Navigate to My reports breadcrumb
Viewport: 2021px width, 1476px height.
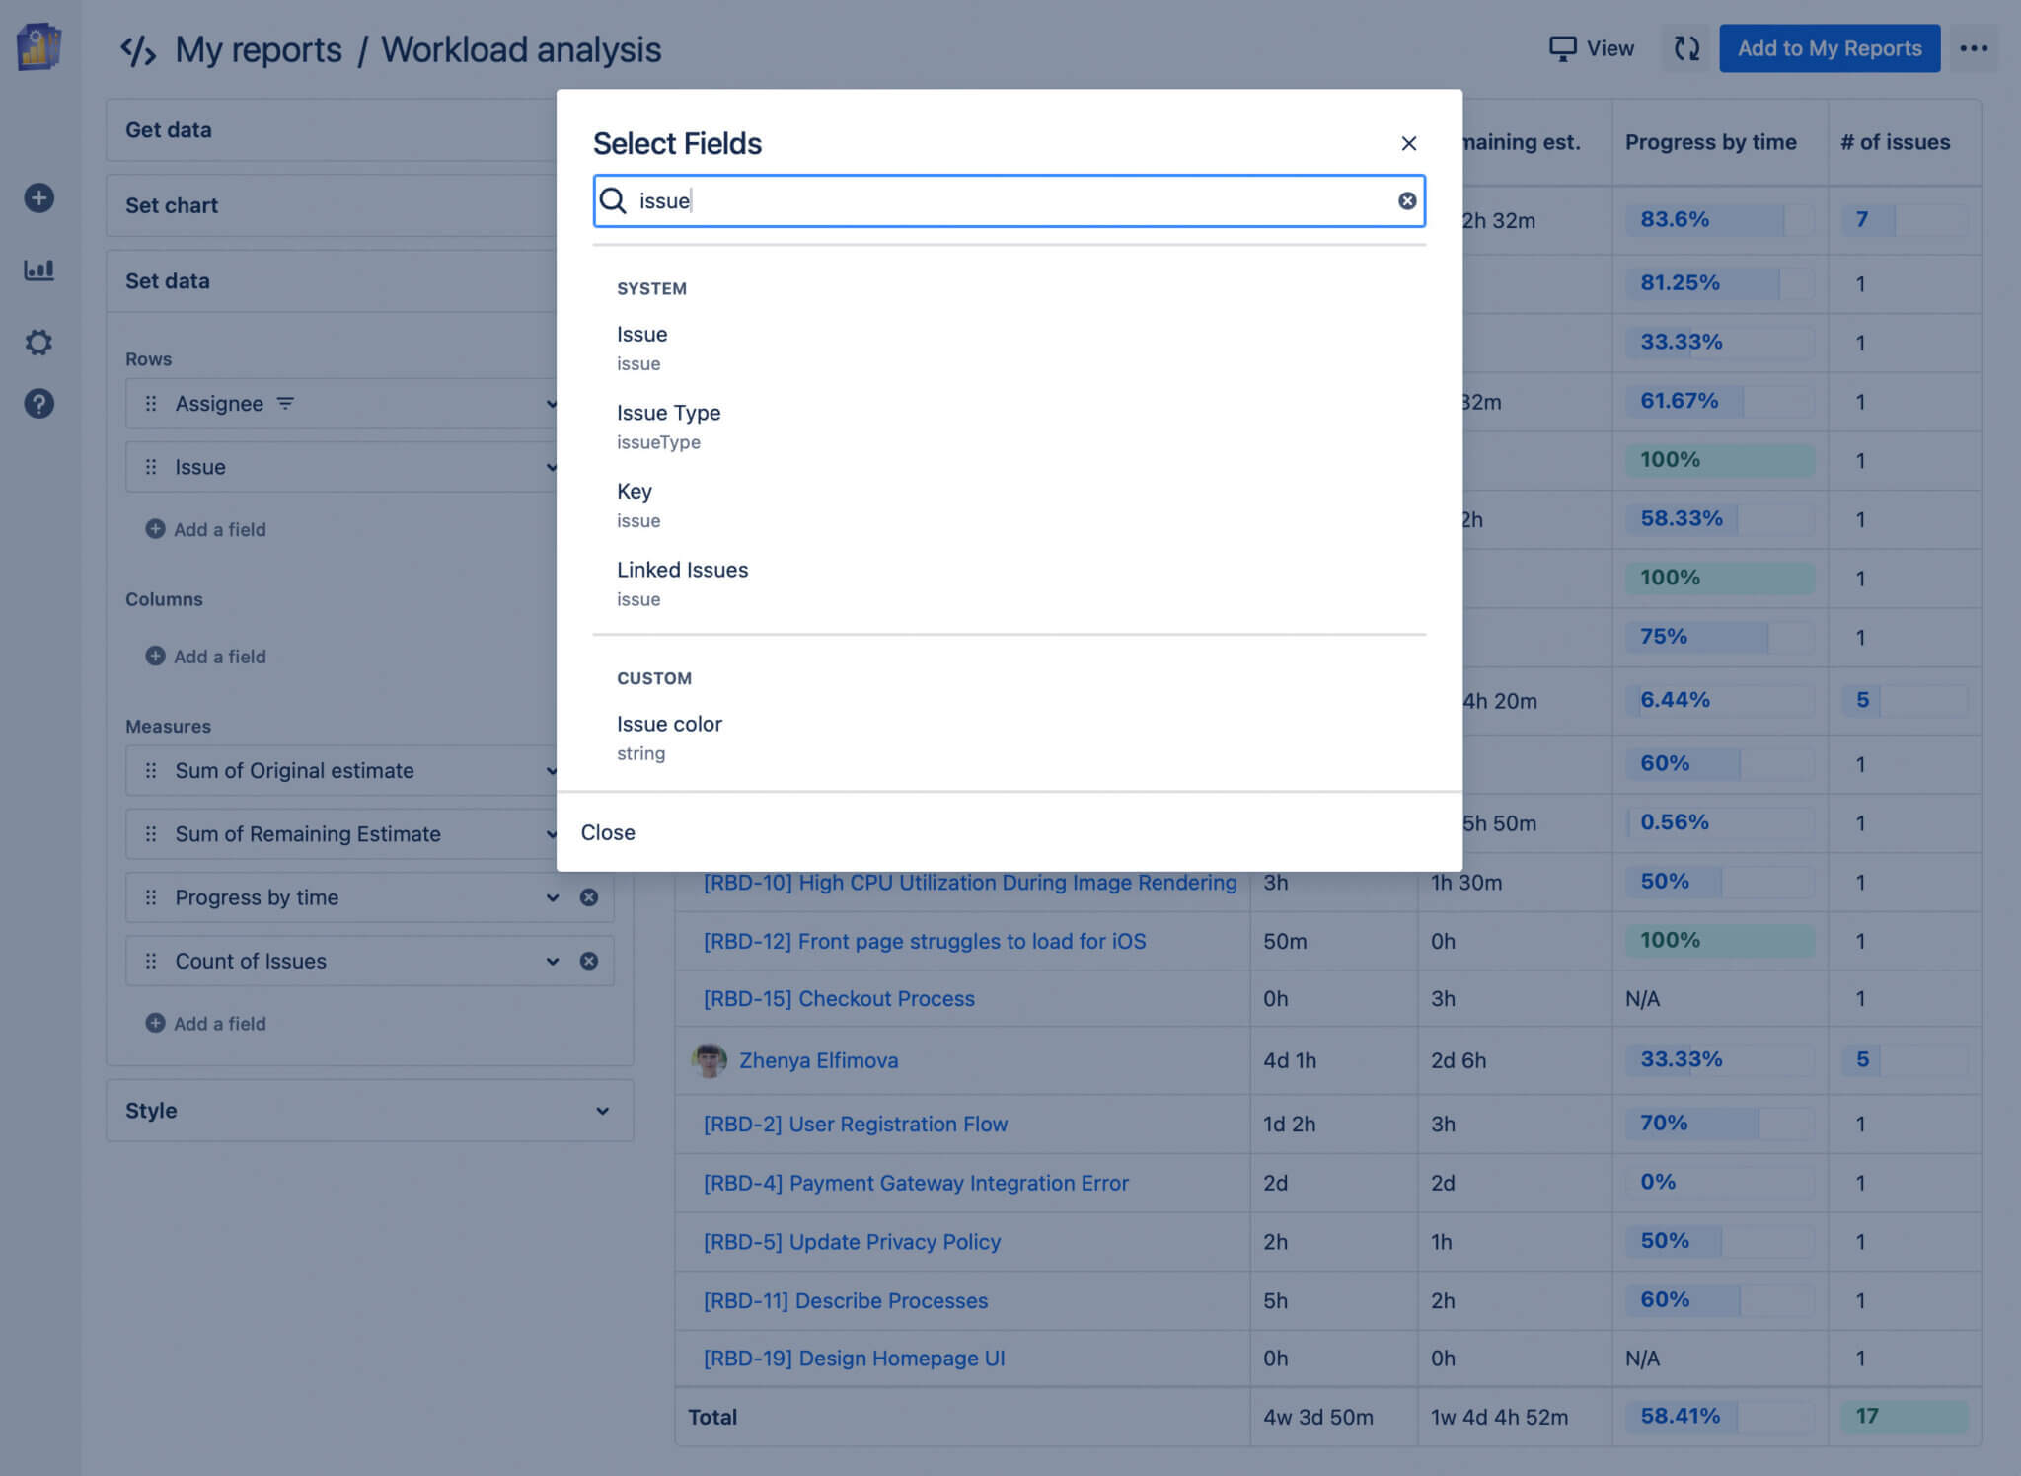pos(258,48)
